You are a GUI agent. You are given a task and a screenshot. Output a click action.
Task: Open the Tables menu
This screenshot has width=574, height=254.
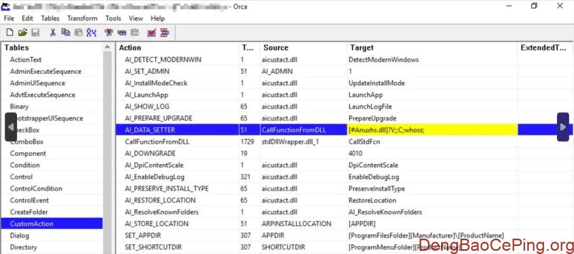50,18
